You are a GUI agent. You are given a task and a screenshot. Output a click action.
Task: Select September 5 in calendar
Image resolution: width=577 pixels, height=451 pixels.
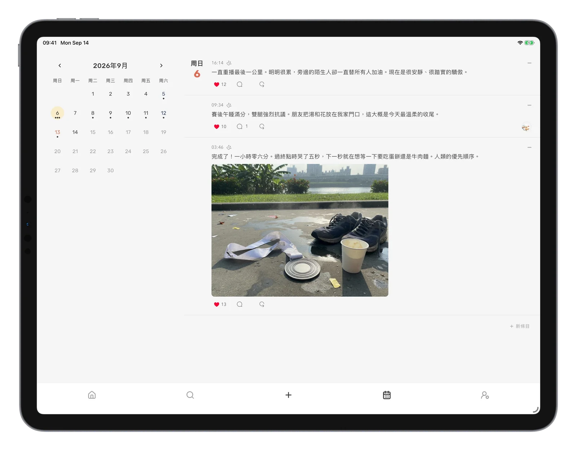point(163,94)
